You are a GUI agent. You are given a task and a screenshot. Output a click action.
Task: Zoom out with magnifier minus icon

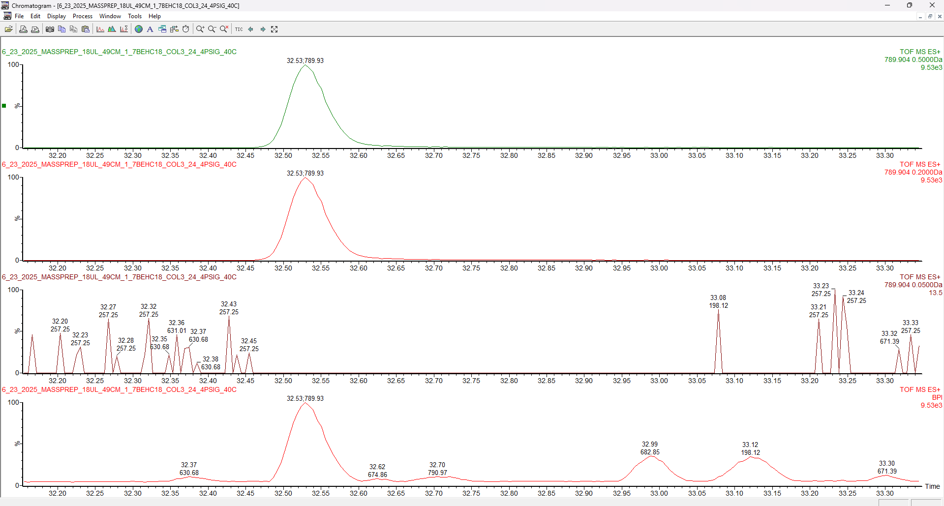[x=212, y=29]
